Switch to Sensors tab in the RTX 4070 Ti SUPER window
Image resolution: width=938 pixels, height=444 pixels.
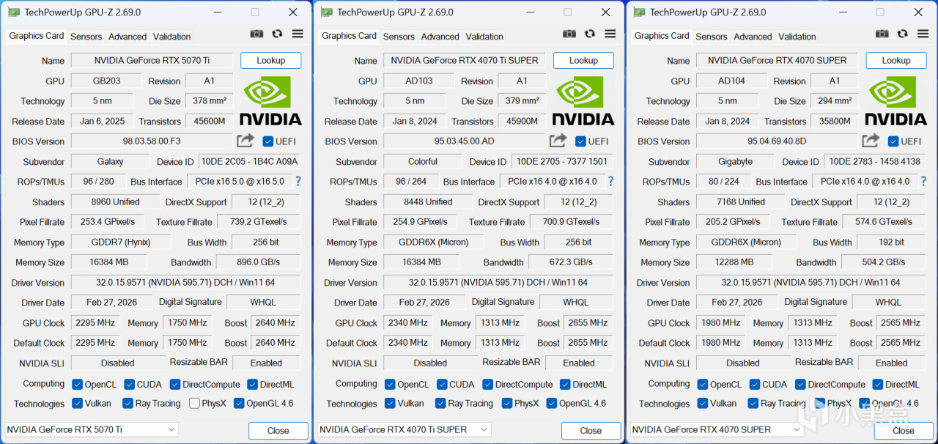399,37
